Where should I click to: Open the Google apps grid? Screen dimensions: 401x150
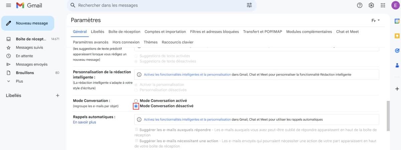[x=383, y=5]
